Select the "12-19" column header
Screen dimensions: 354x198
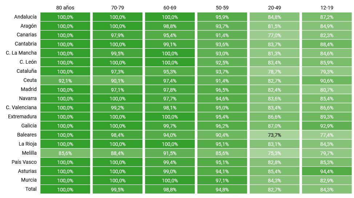(327, 8)
